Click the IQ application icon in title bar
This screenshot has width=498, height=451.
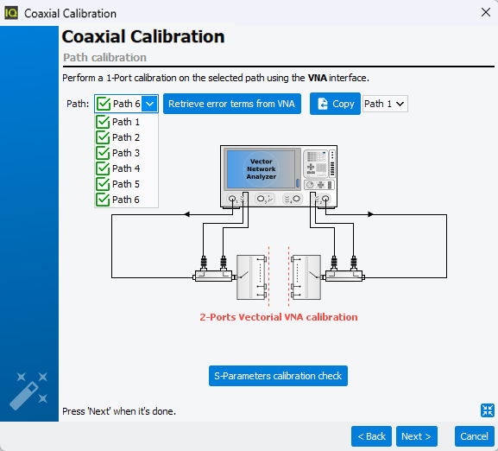11,13
